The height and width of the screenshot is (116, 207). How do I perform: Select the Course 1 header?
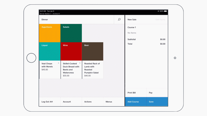132,27
